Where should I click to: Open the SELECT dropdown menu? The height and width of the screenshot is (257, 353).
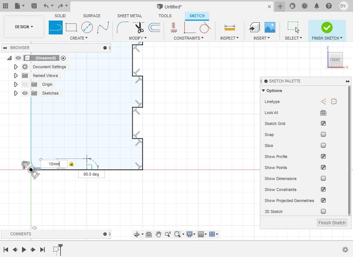click(293, 38)
